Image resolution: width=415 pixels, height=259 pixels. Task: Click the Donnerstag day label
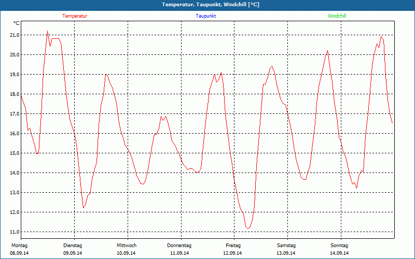pos(179,246)
